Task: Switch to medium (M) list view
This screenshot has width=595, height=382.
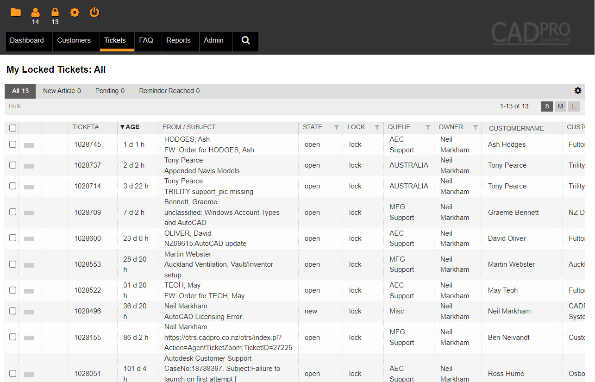Action: pyautogui.click(x=560, y=106)
